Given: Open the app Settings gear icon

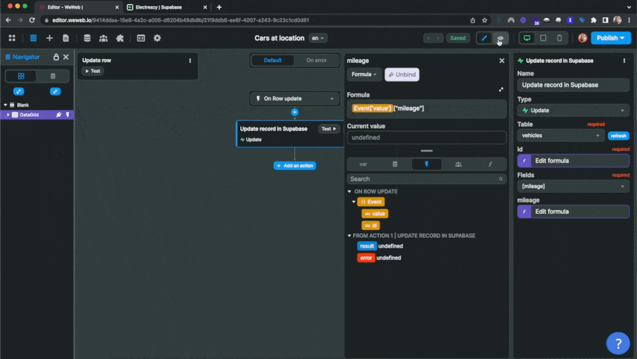Looking at the screenshot, I should 157,38.
